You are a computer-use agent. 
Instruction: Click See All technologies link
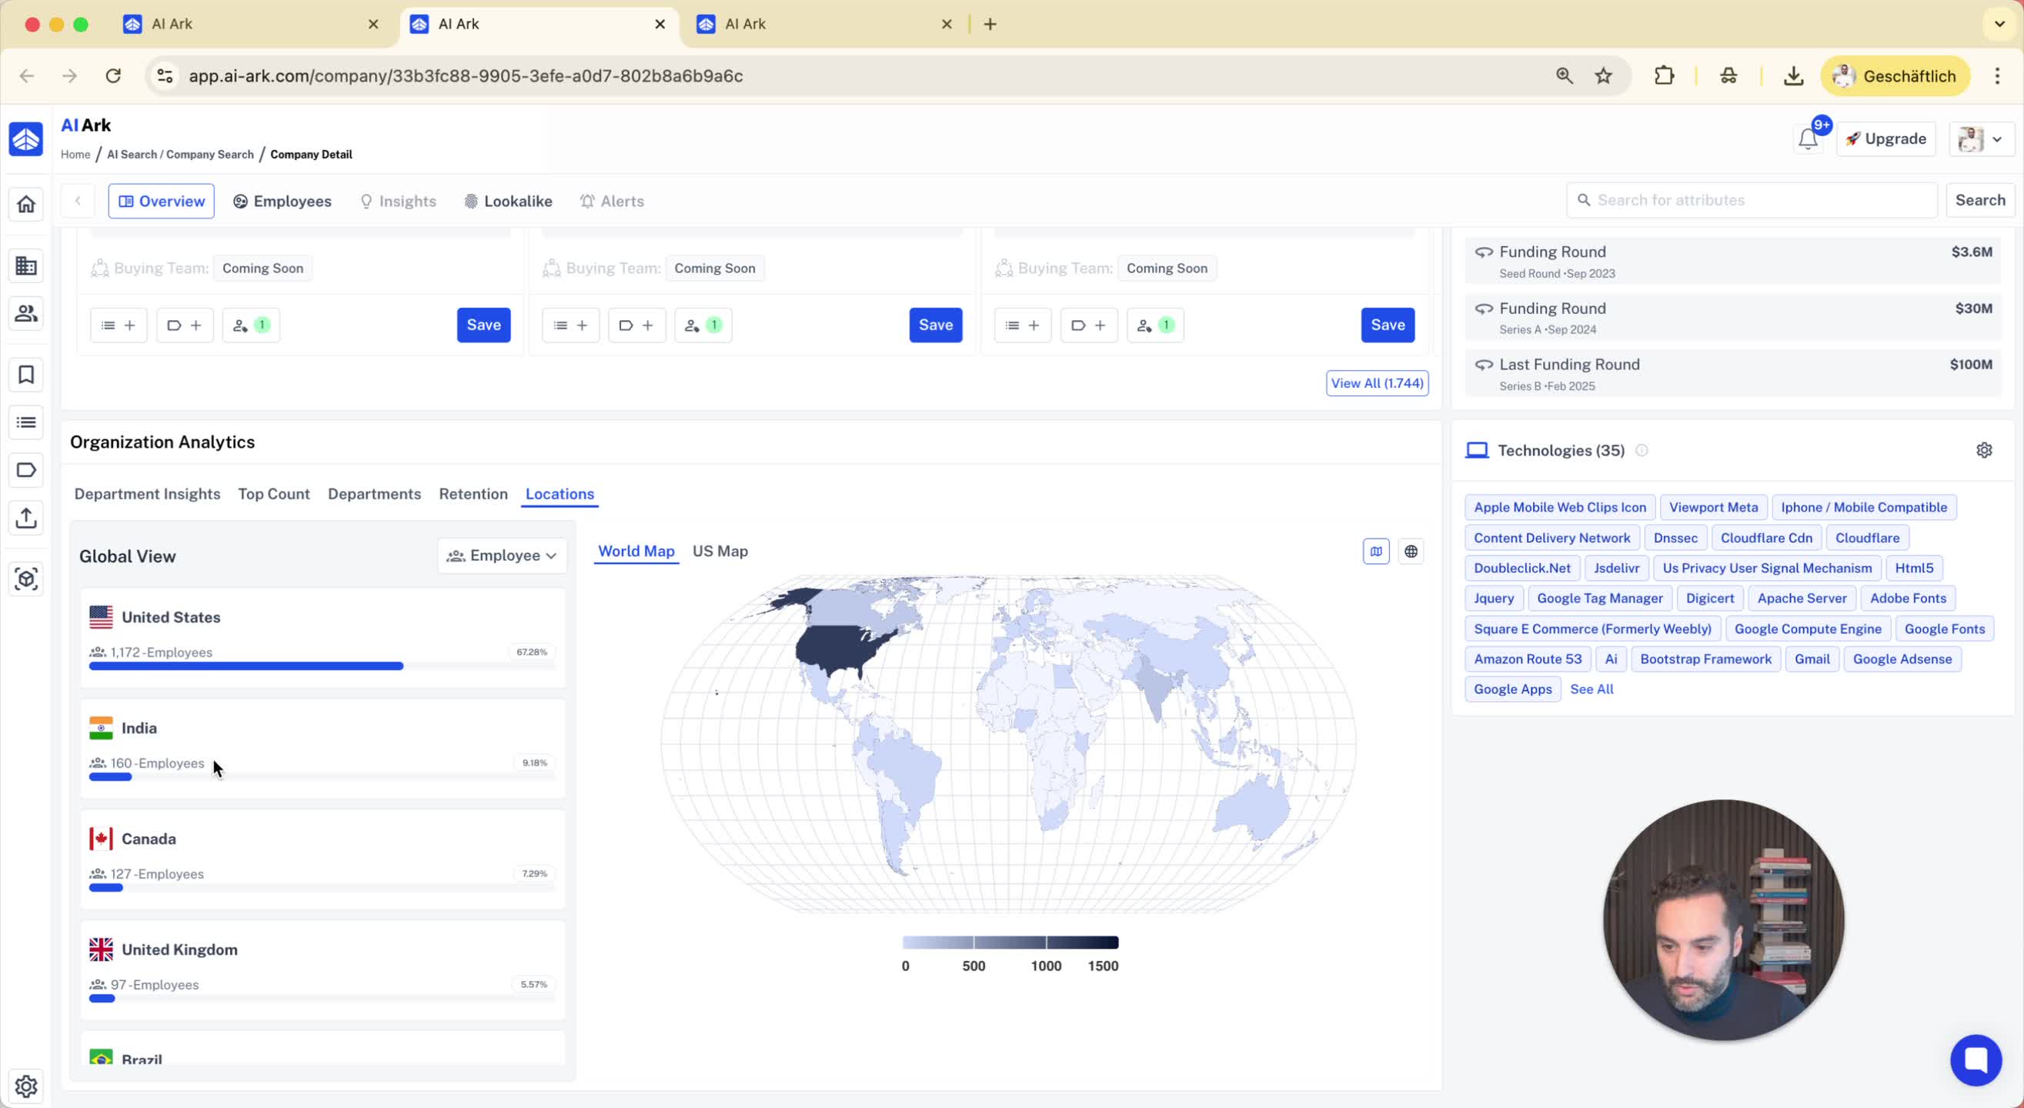pos(1591,689)
